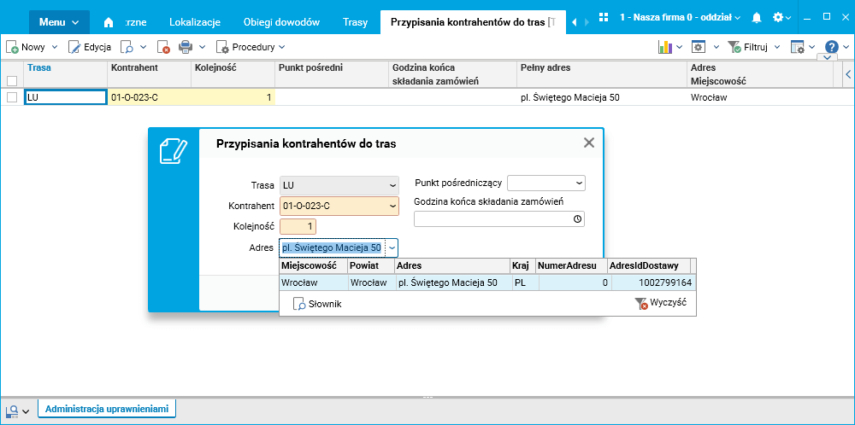Switch to the Trasy tab

tap(355, 22)
